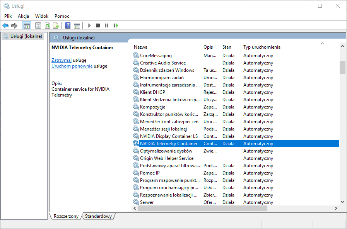347x229 pixels.
Task: Click the Start service play icon
Action: [x=89, y=25]
